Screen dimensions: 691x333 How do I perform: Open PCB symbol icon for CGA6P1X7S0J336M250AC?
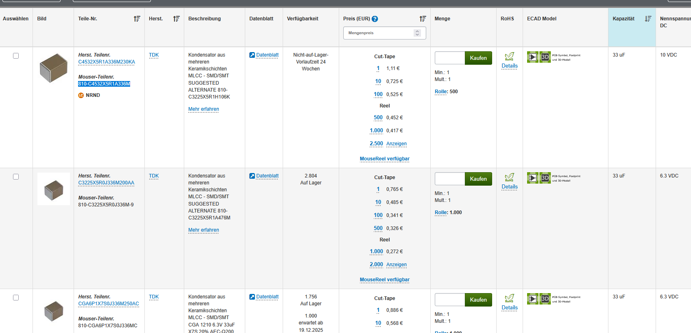click(x=533, y=299)
